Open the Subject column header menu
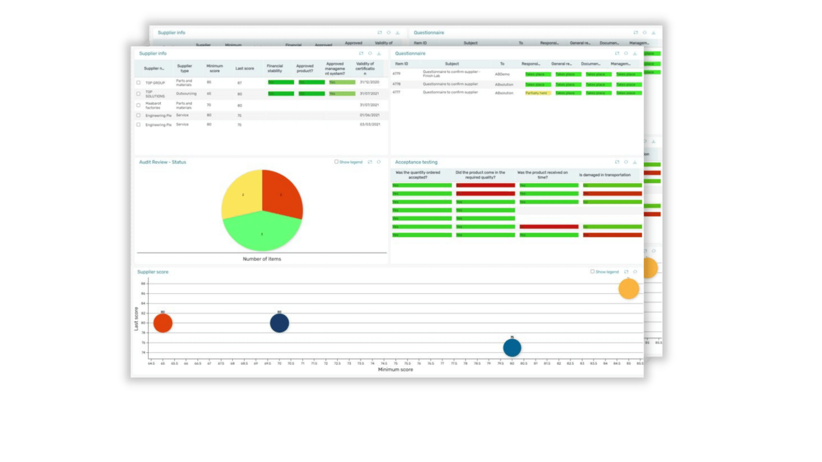Image resolution: width=822 pixels, height=462 pixels. click(x=453, y=64)
